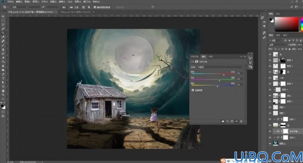This screenshot has height=163, width=303.
Task: Click the foreground color swatch in Color panel
Action: tap(271, 19)
